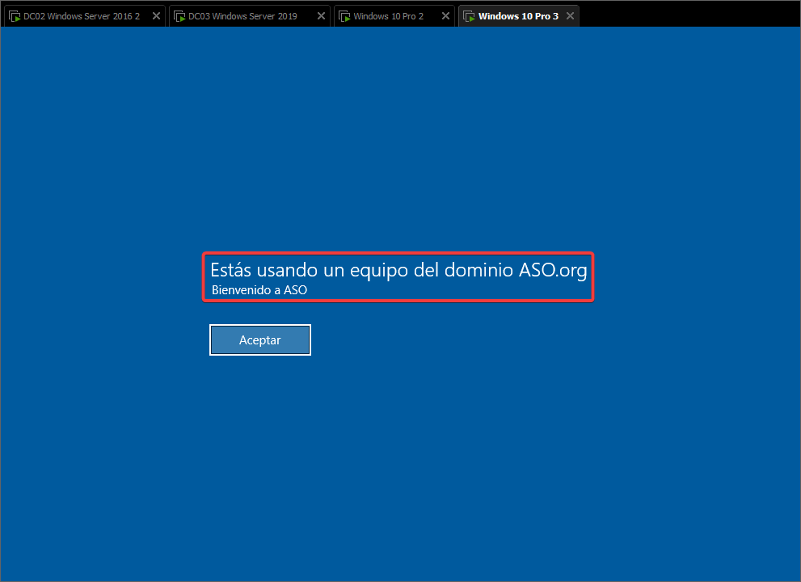
Task: Activate the Windows 10 Pro 3 tab
Action: click(x=518, y=16)
